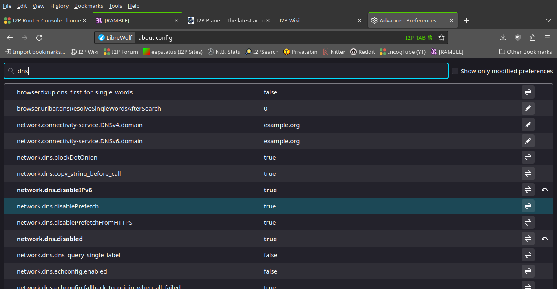Image resolution: width=557 pixels, height=289 pixels.
Task: Open the uBlock Origin extension
Action: pos(517,37)
